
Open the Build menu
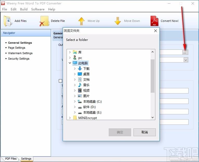click(x=24, y=9)
